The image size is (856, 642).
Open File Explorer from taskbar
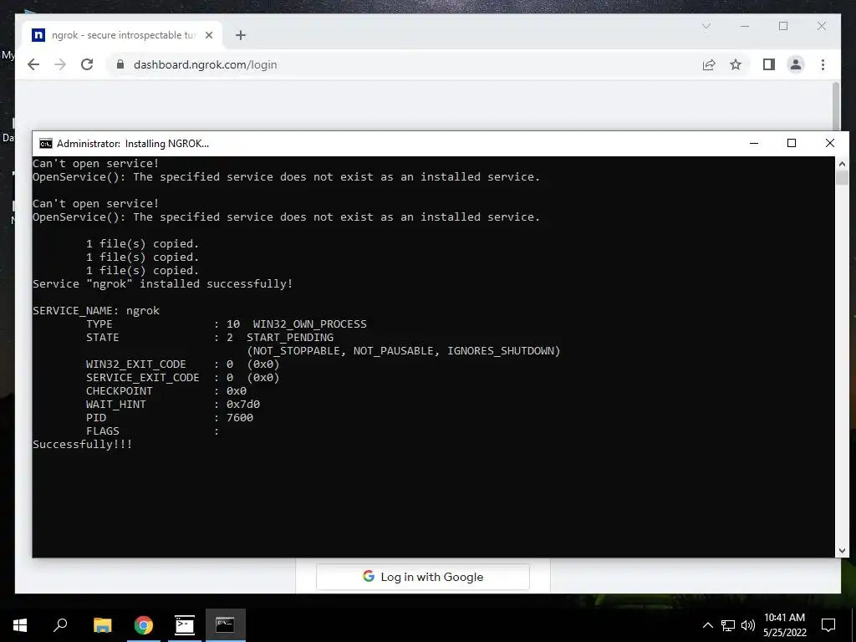point(102,625)
